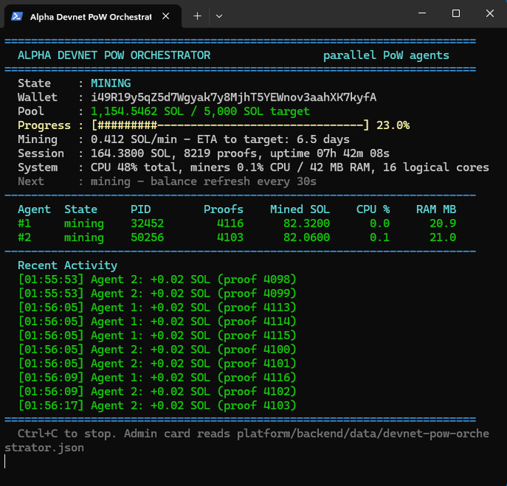Click the 'CPU %' column header
This screenshot has width=507, height=486.
[373, 209]
